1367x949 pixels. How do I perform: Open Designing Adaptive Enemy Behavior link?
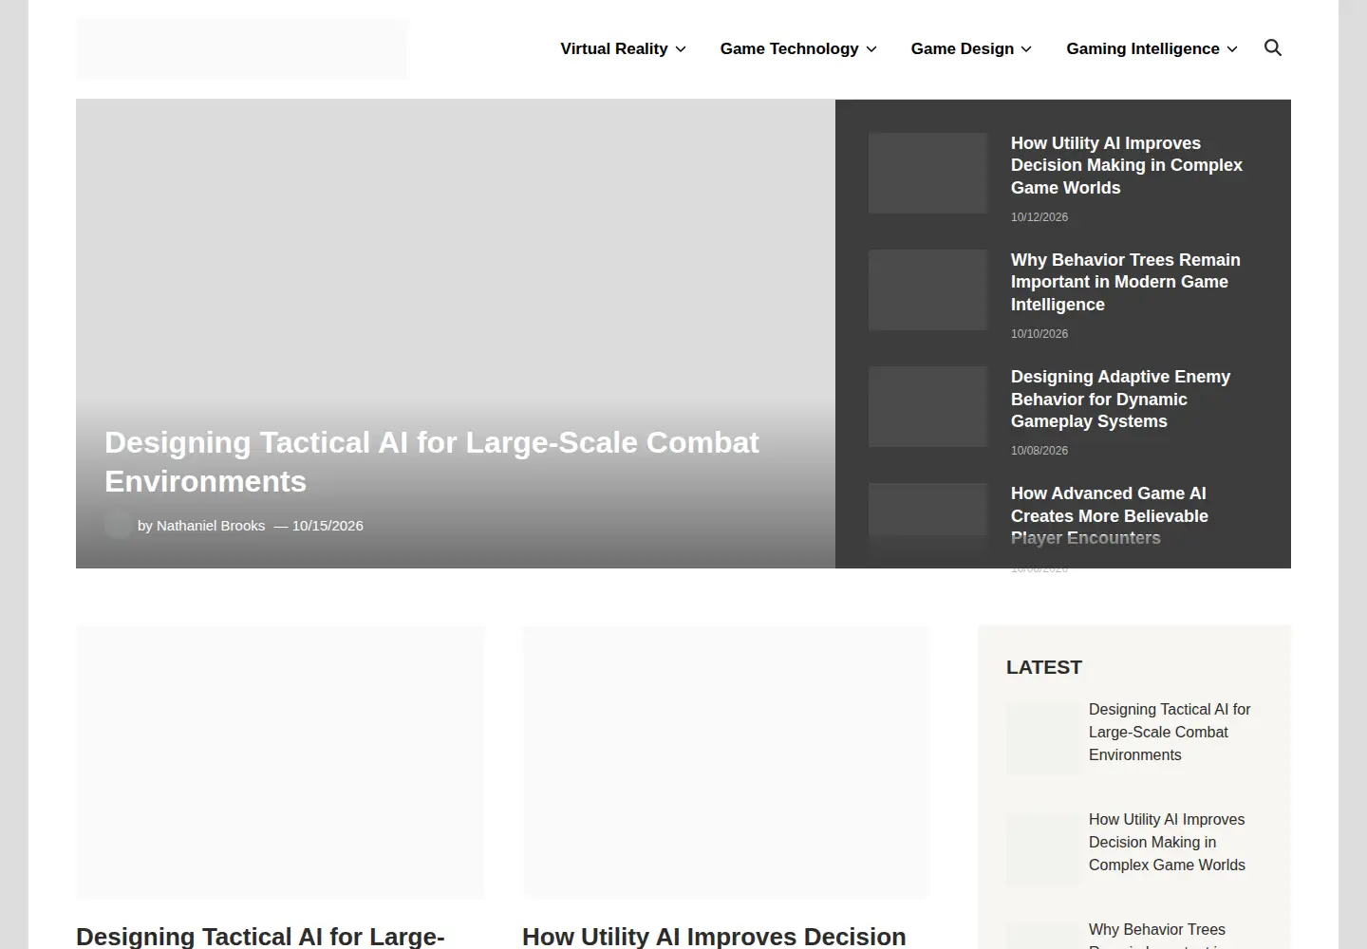pyautogui.click(x=1120, y=399)
